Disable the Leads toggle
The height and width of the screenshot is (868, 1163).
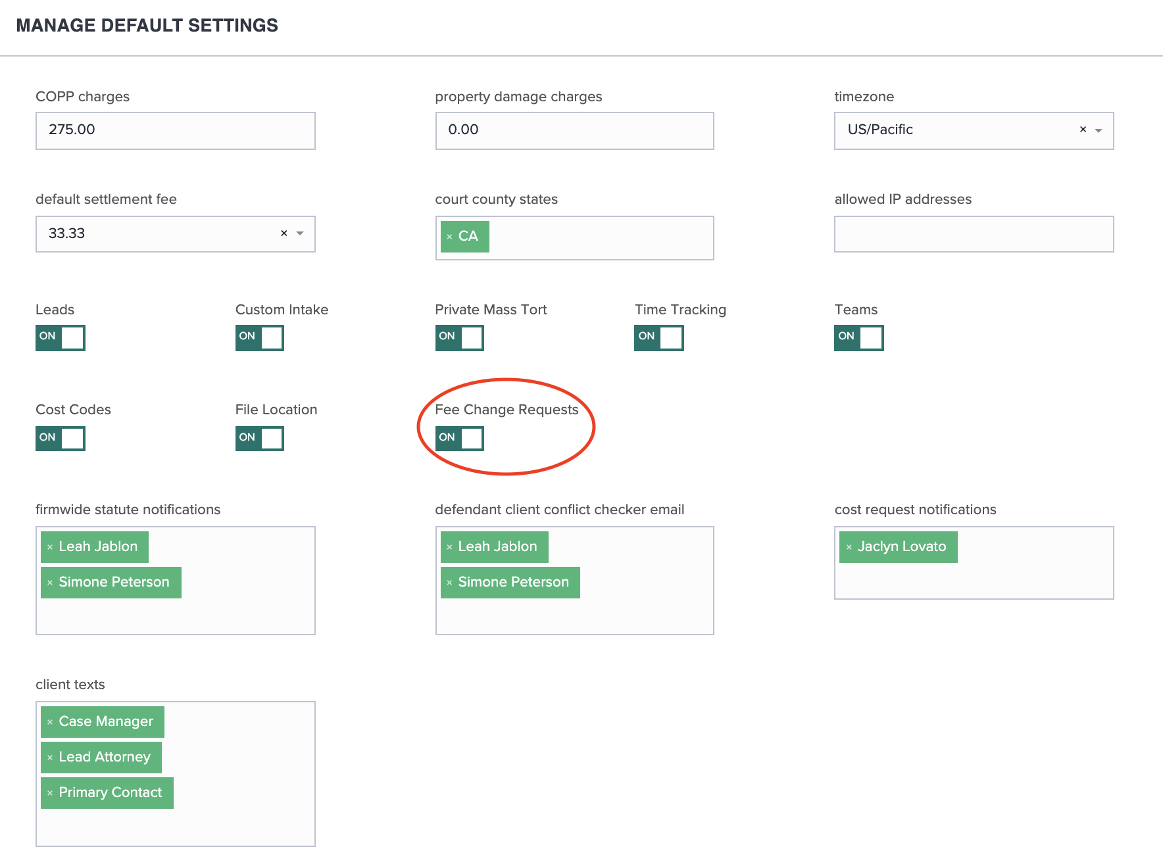pos(60,337)
